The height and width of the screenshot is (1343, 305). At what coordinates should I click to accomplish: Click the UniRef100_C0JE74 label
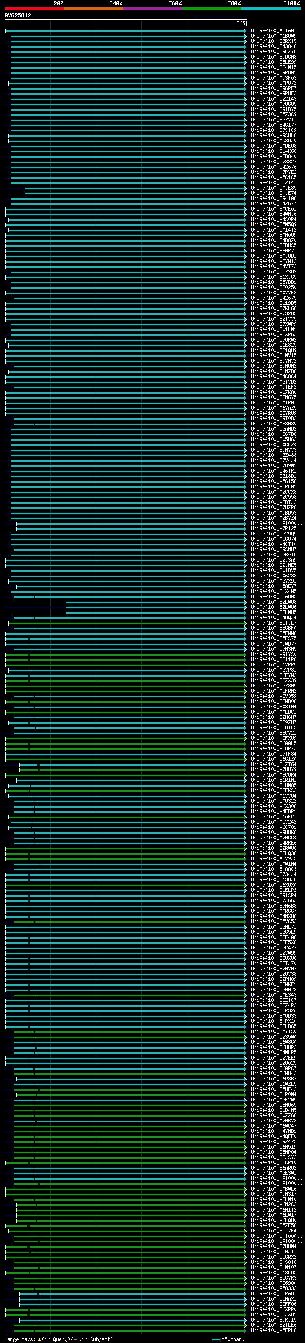tap(273, 193)
